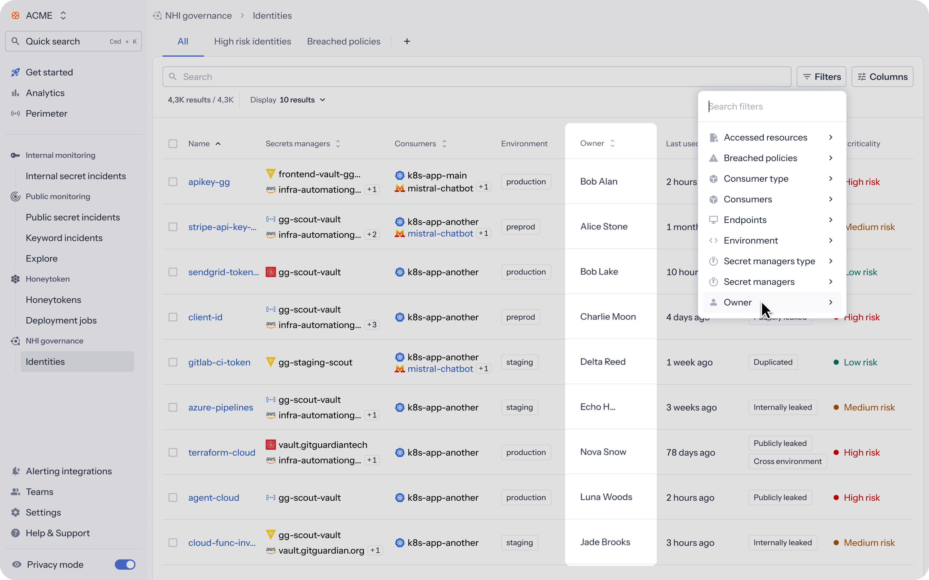Focus the Search filters input field

pos(772,106)
